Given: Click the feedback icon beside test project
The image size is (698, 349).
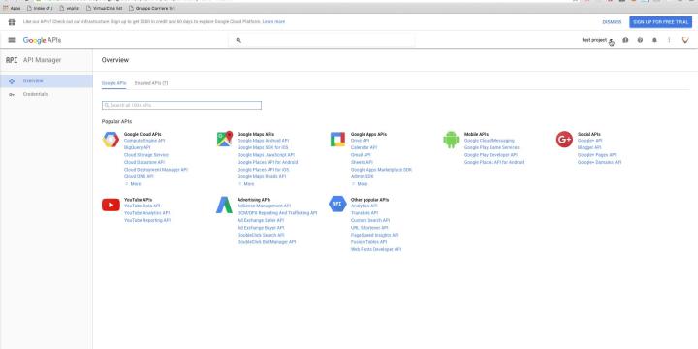Looking at the screenshot, I should (625, 40).
